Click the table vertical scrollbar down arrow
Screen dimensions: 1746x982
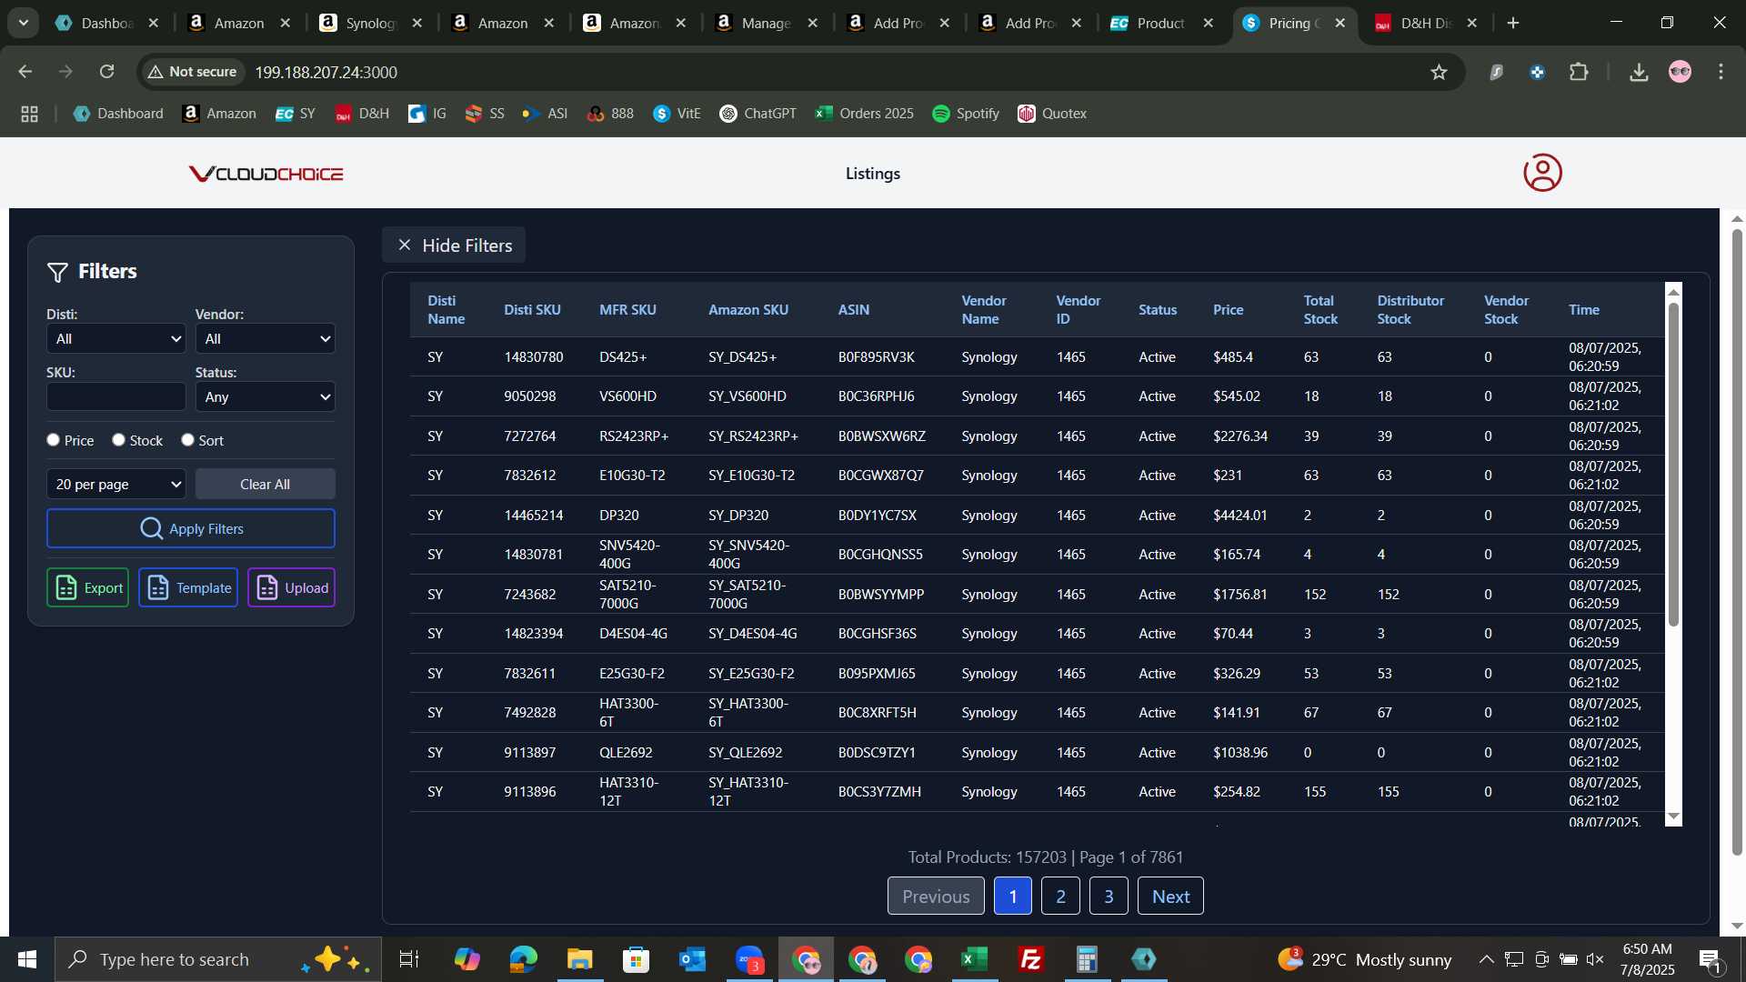tap(1673, 817)
